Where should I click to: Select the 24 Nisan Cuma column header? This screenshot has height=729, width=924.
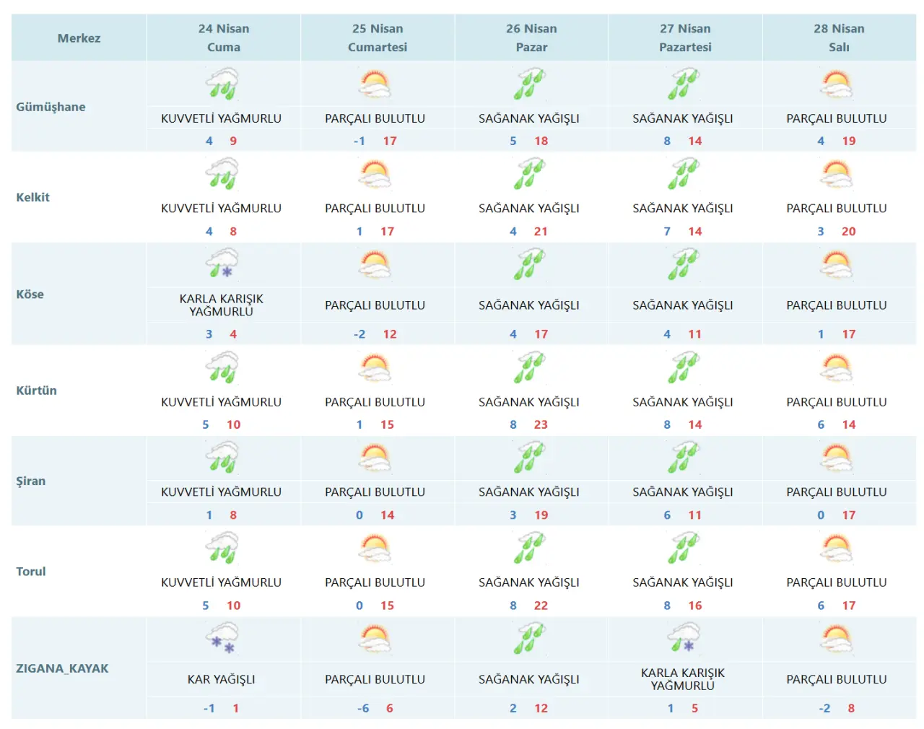coord(224,38)
